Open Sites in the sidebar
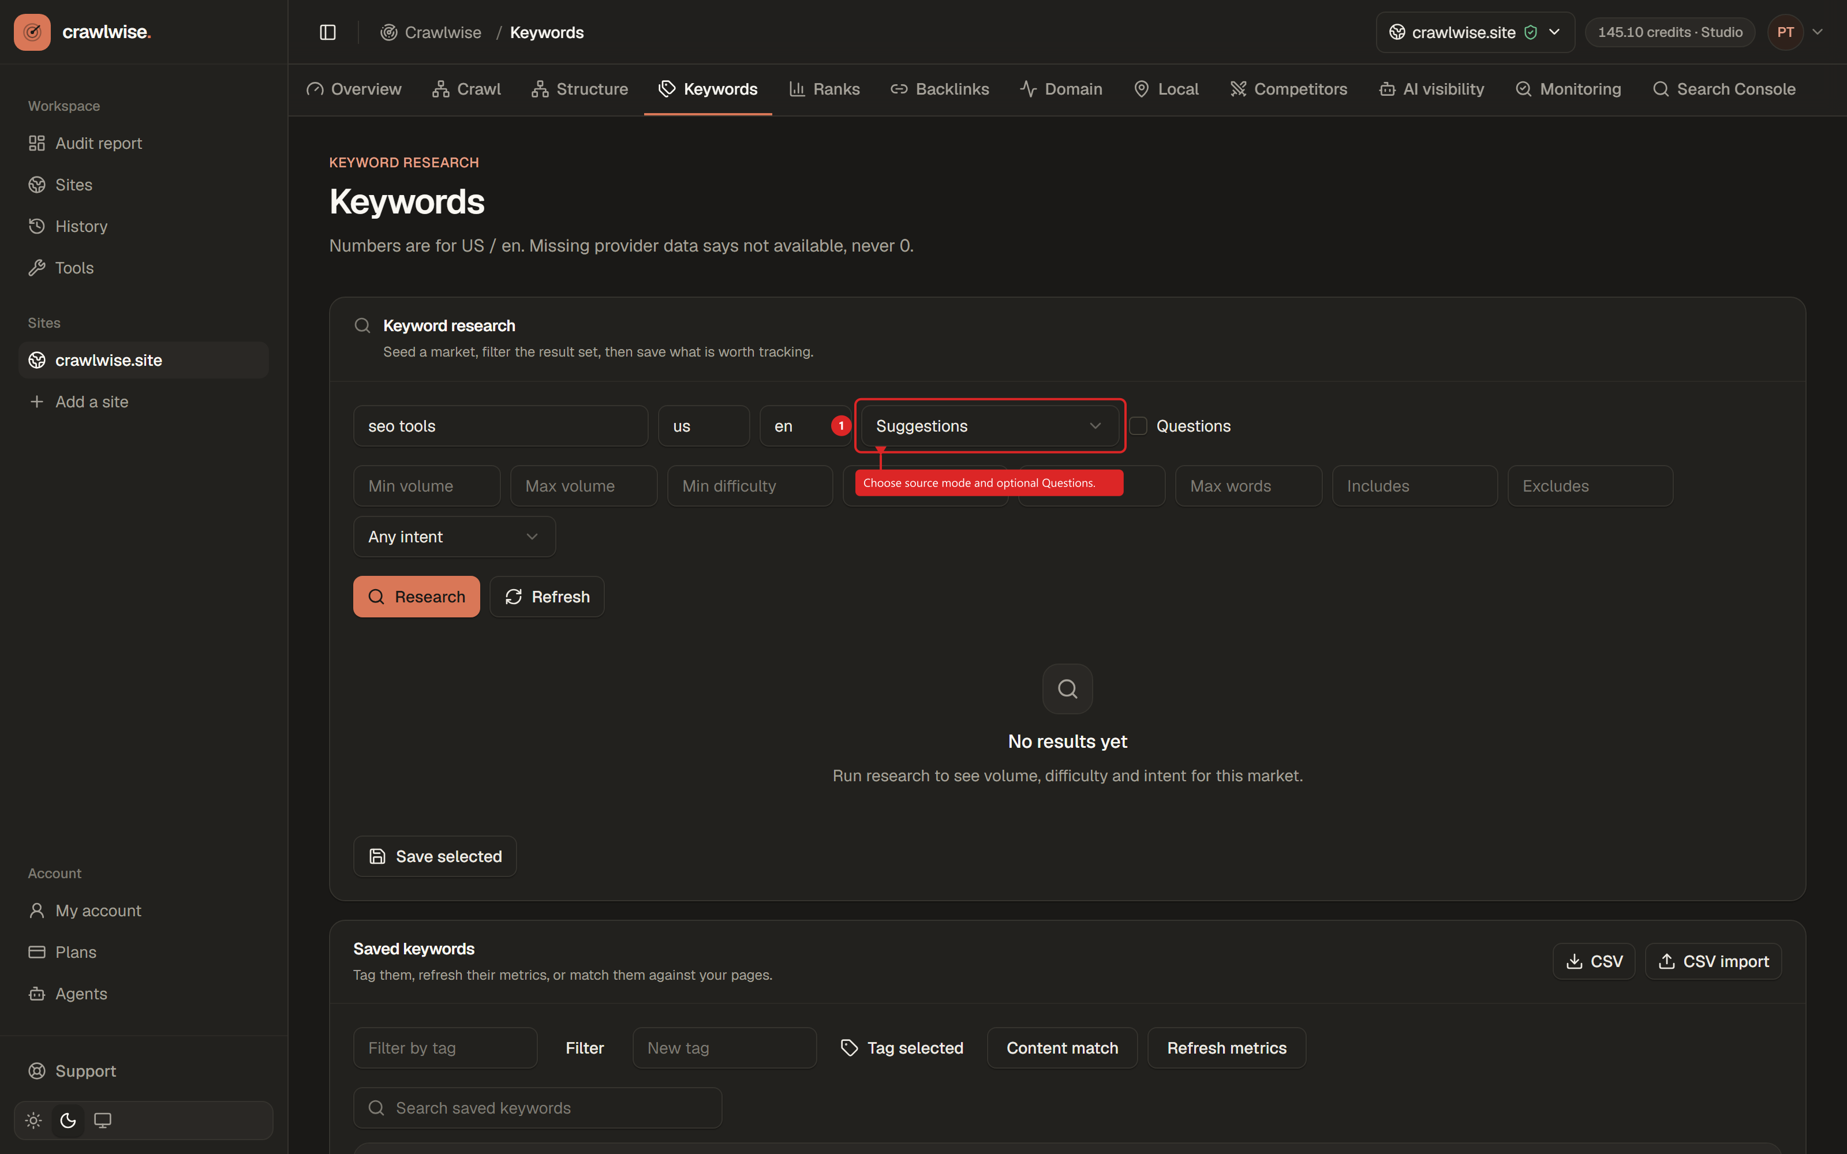1847x1154 pixels. [144, 185]
